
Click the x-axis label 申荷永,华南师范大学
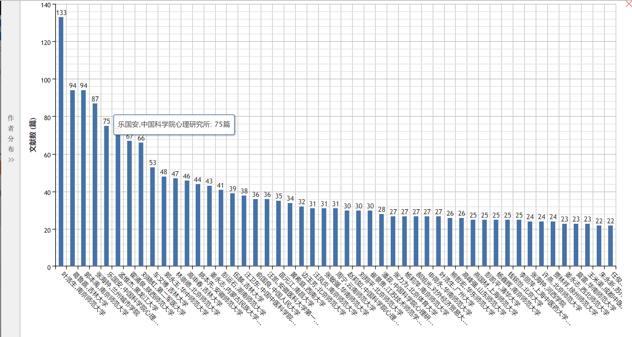coord(450,294)
